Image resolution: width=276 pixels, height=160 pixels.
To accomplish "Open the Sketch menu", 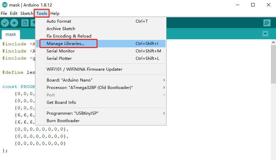I will click(x=27, y=14).
